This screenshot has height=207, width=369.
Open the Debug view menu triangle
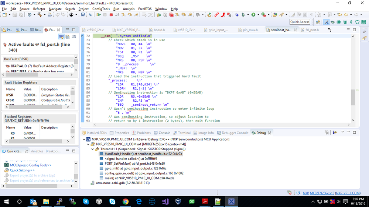343,132
